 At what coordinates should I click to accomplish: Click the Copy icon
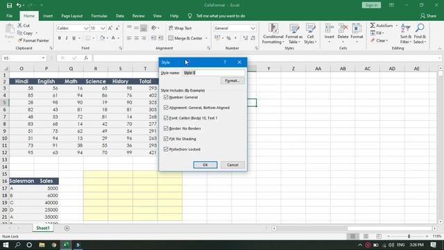[20, 33]
